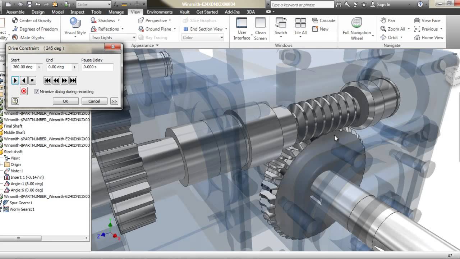Switch to the Assemble ribbon tab
This screenshot has width=460, height=259.
pyautogui.click(x=15, y=12)
